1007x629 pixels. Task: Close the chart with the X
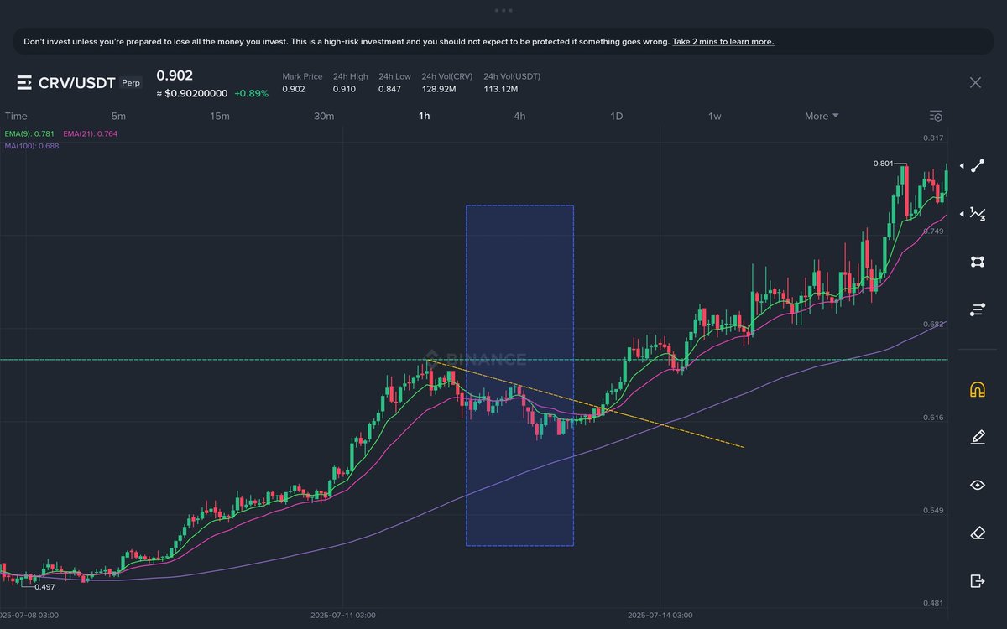pyautogui.click(x=975, y=82)
